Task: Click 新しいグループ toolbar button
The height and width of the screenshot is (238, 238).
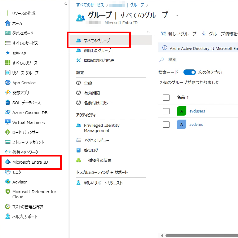Action: click(x=178, y=34)
